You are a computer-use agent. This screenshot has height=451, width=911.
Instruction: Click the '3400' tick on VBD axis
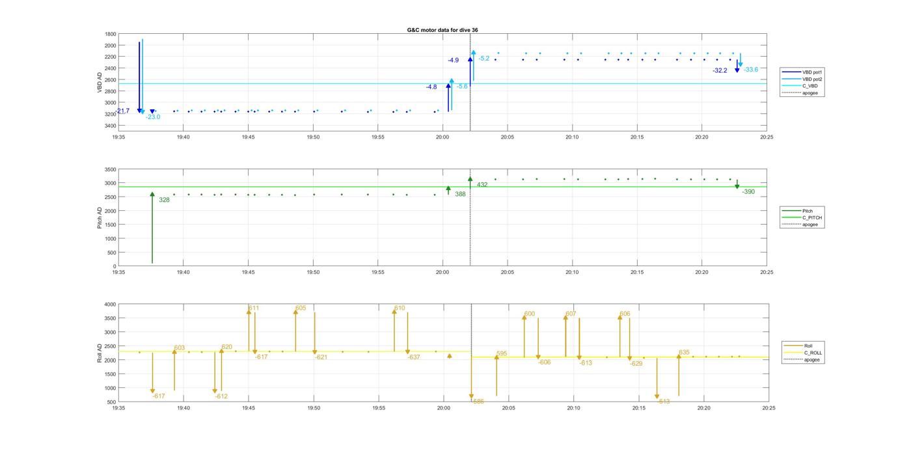click(111, 126)
